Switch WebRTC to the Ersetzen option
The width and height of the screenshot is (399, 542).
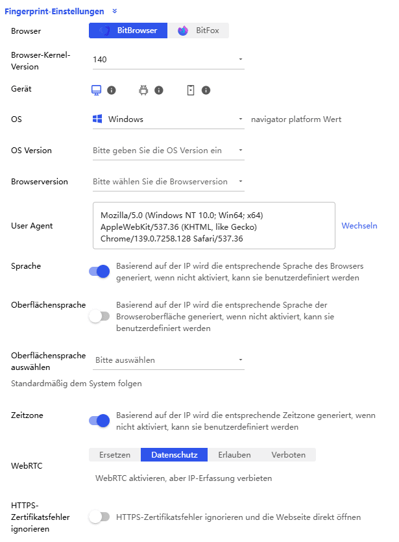click(115, 454)
